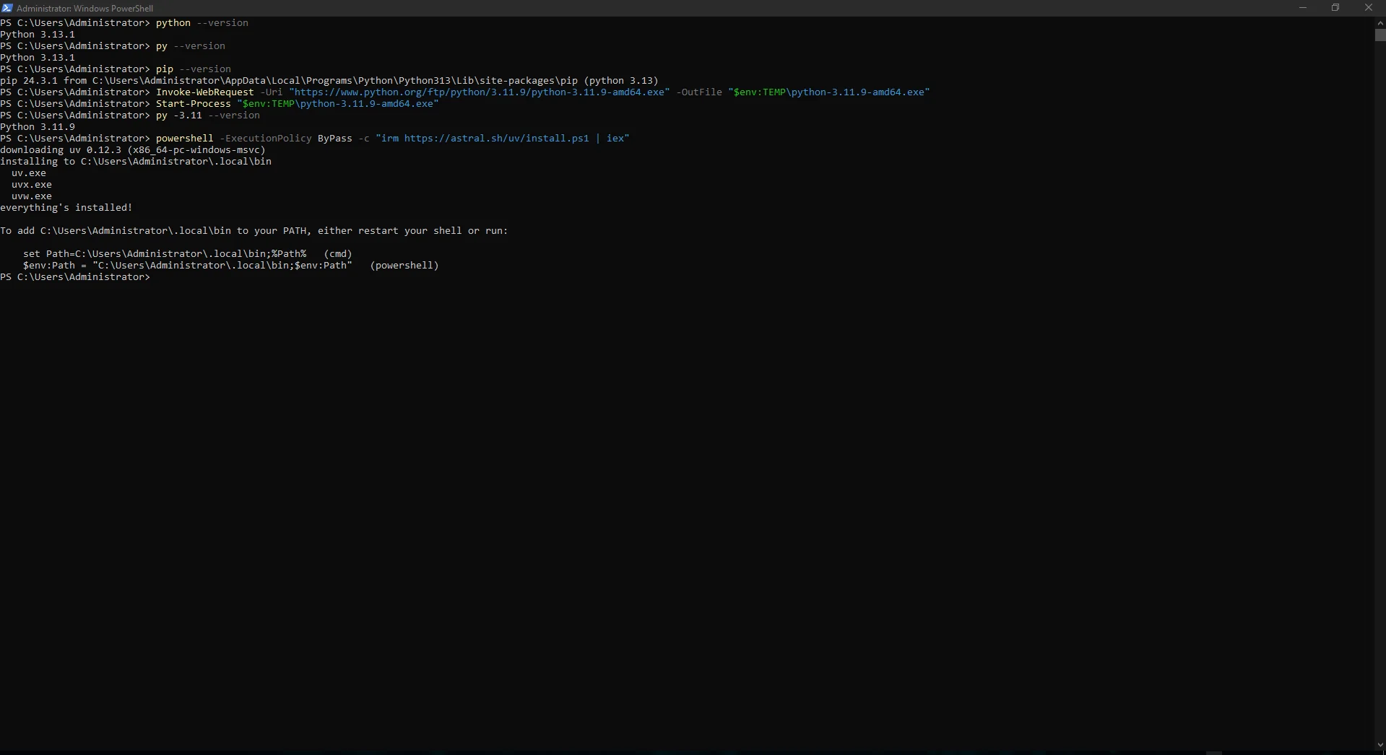Click the 'pip --version' command line
Image resolution: width=1386 pixels, height=755 pixels.
[x=116, y=69]
